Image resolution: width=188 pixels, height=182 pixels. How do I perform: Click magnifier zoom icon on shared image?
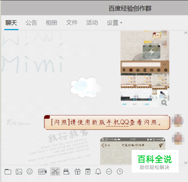(x=164, y=103)
